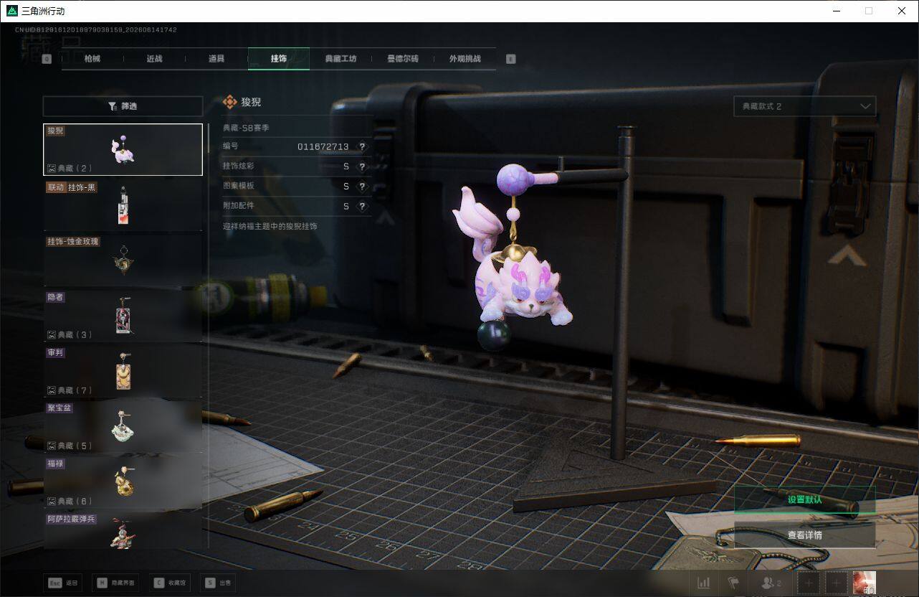Click the 设置默认 button

(x=805, y=499)
